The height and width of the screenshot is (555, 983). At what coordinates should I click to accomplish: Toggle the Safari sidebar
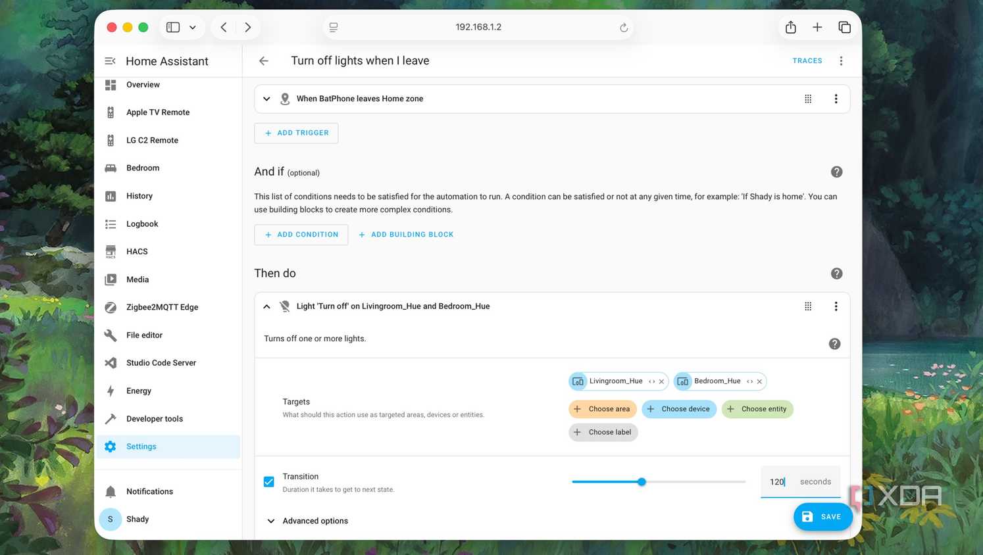173,27
